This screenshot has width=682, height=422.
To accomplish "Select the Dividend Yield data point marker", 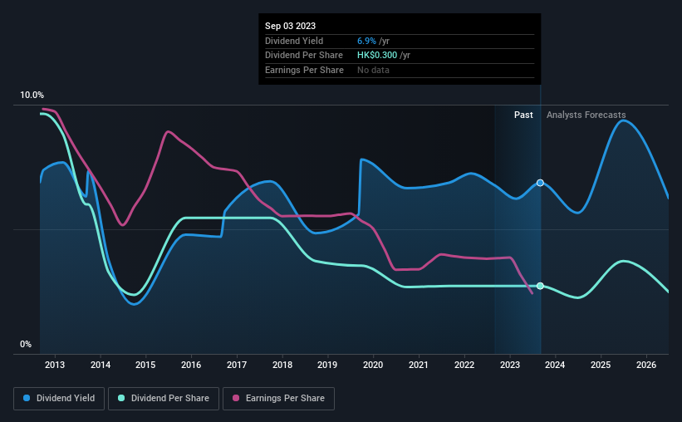I will (x=540, y=183).
